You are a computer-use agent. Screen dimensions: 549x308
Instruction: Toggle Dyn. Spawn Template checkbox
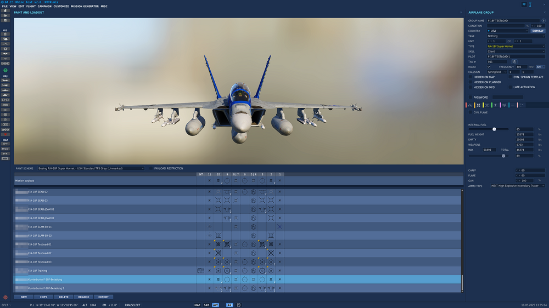point(510,77)
